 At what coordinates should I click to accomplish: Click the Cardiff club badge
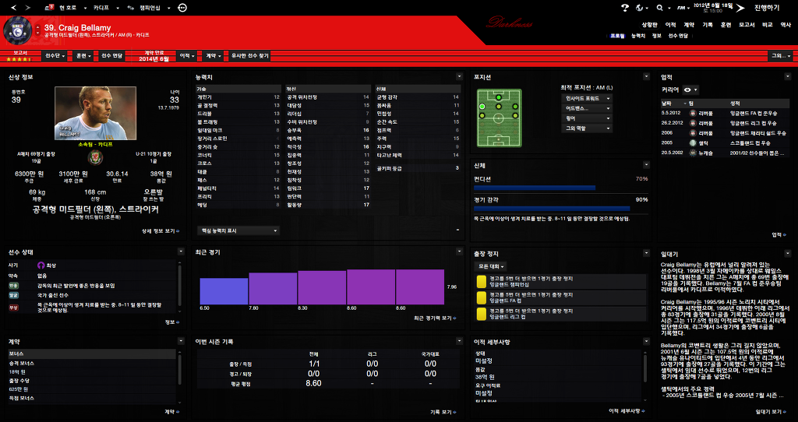click(x=17, y=31)
